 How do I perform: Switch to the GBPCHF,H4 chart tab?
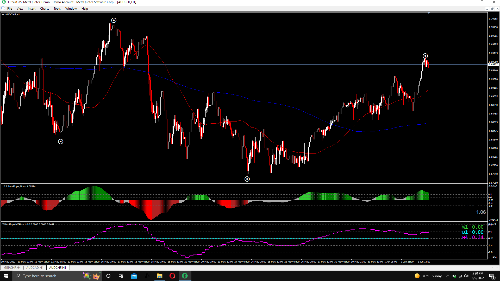click(12, 267)
